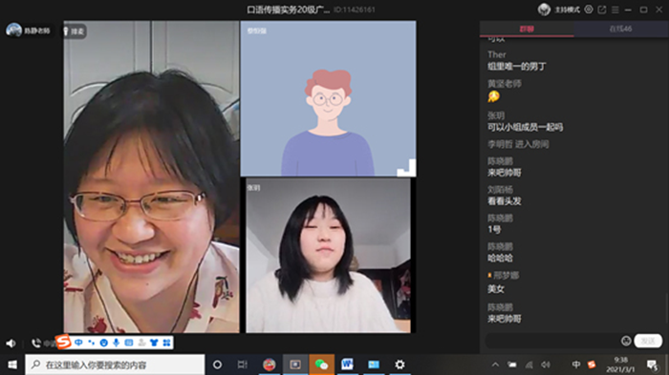This screenshot has width=669, height=375.
Task: Click the emoji smiley icon in chat input
Action: (626, 341)
